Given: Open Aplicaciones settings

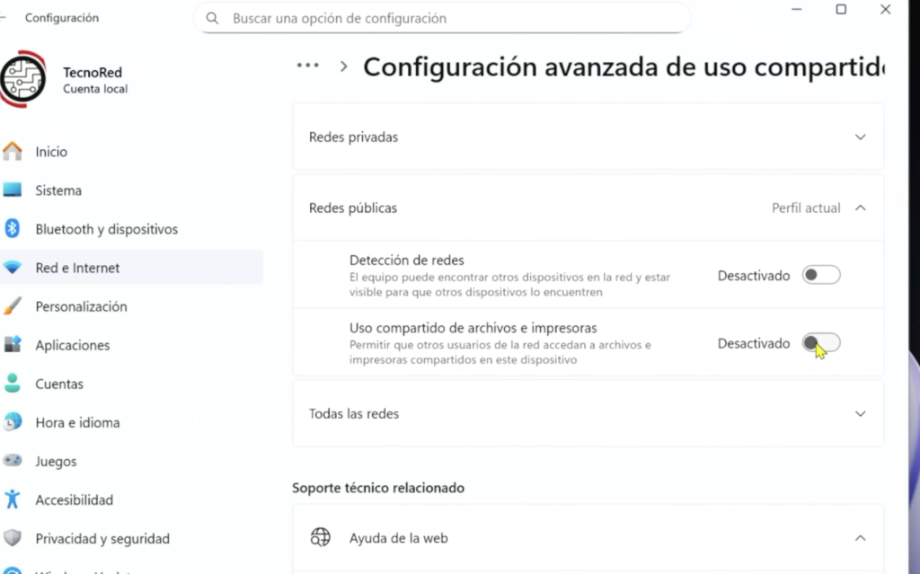Looking at the screenshot, I should tap(131, 345).
